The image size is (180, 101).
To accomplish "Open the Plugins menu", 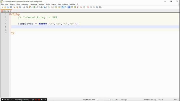I will (x=65, y=4).
